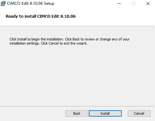Click the empty footer area left of Back

[x=33, y=113]
